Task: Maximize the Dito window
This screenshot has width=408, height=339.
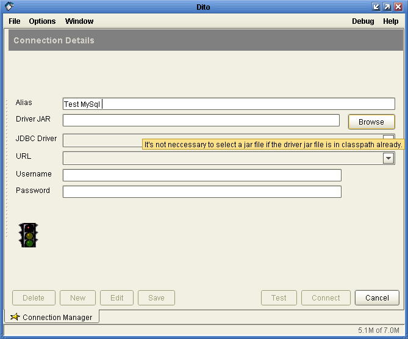Action: (387, 7)
